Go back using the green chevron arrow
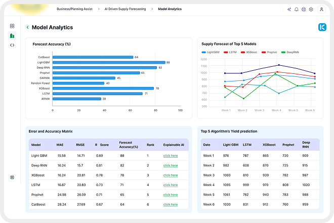Screen dimensions: 334x223 [27, 27]
